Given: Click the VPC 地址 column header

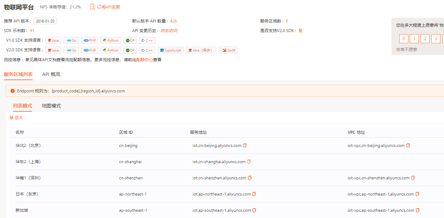Looking at the screenshot, I should 356,132.
